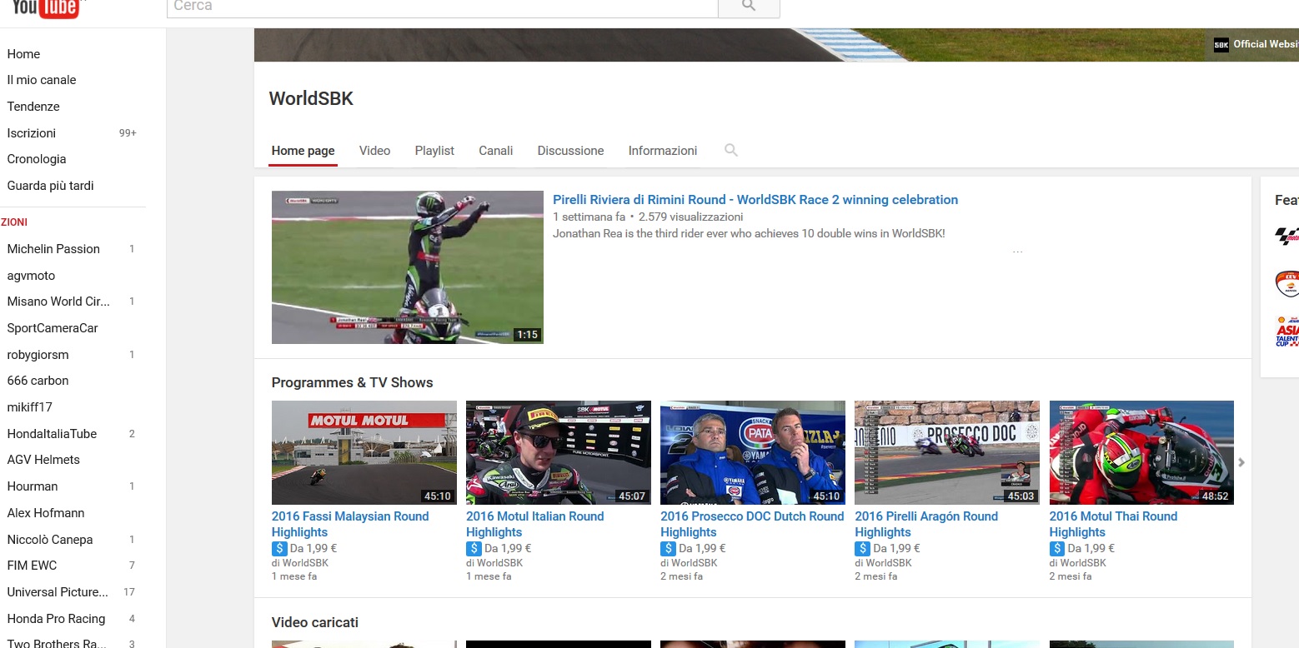The image size is (1299, 648).
Task: Open 2016 Prosecco DOC Dutch Round title
Action: point(752,524)
